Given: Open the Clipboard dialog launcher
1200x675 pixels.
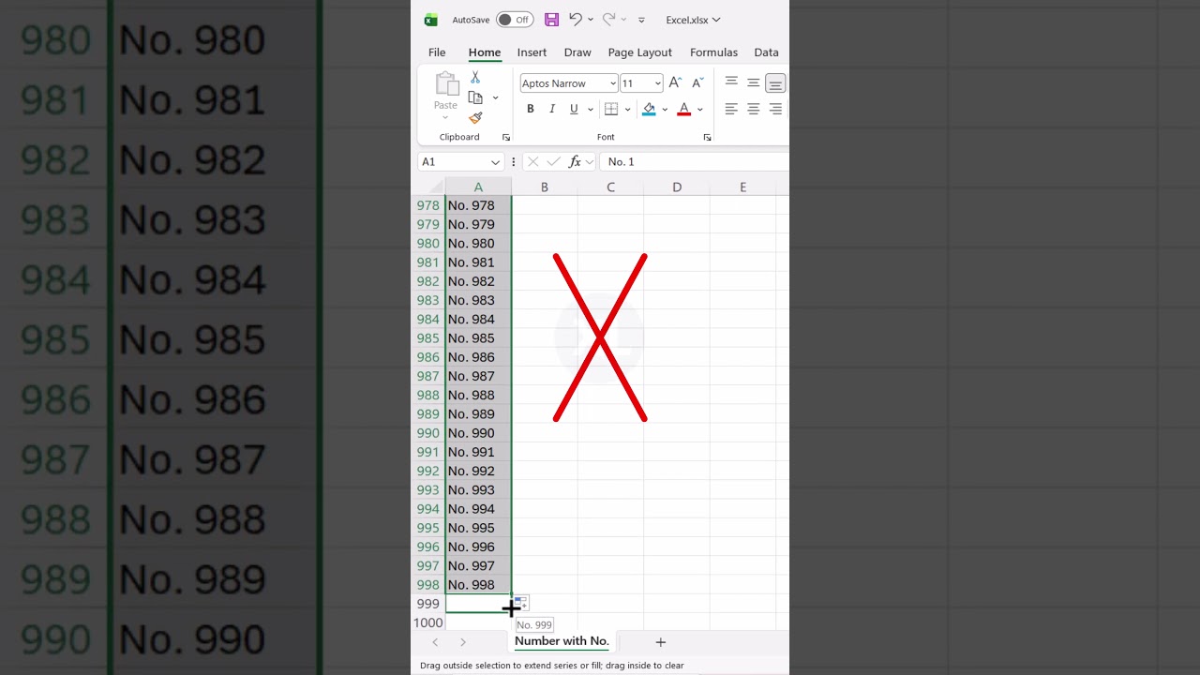Looking at the screenshot, I should click(506, 137).
